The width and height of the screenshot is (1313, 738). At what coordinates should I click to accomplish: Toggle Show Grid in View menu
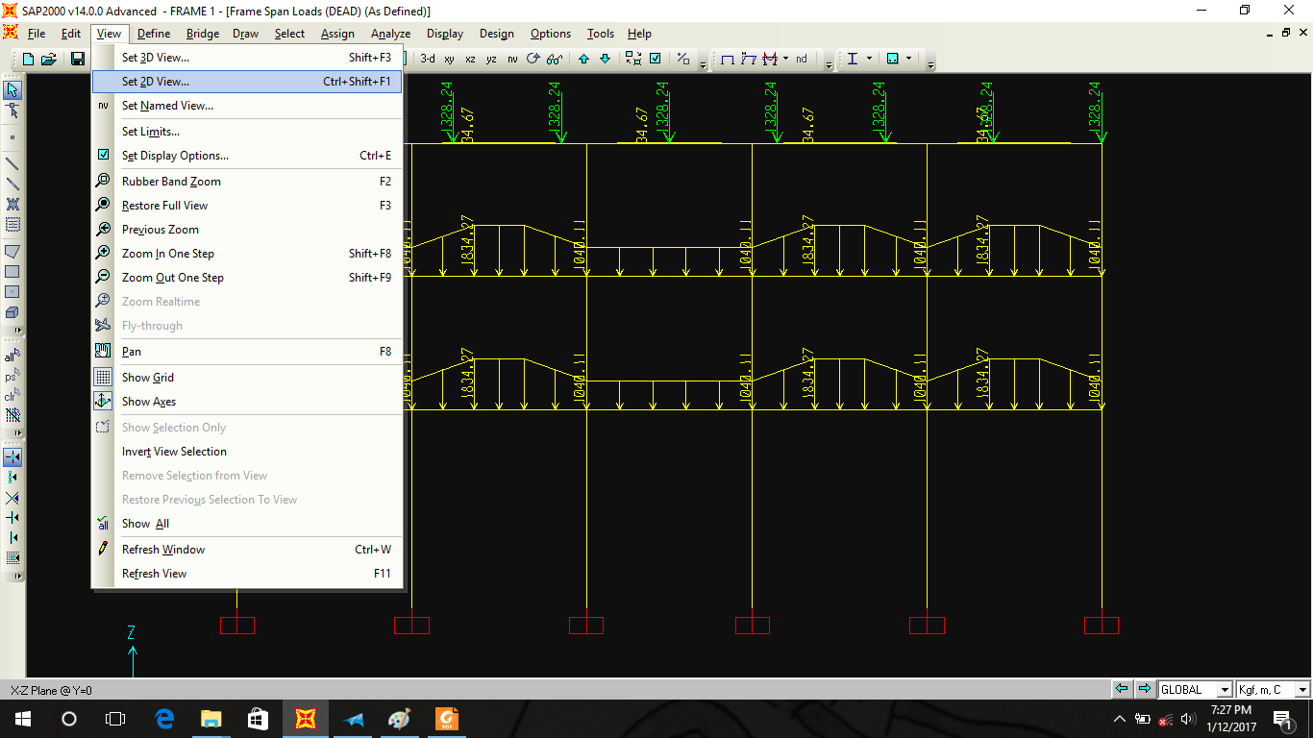coord(147,378)
